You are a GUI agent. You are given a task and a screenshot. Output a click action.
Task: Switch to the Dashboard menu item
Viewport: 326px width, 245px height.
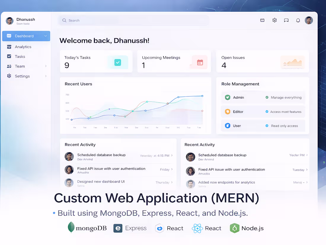pyautogui.click(x=24, y=36)
